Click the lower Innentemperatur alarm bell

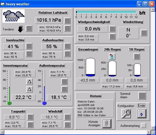pos(29,89)
